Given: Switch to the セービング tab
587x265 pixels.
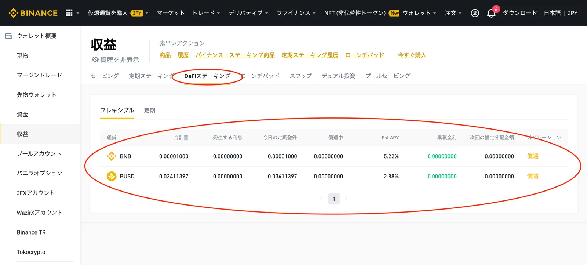Looking at the screenshot, I should (105, 76).
